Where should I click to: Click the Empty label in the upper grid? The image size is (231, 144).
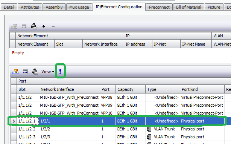coord(18,53)
